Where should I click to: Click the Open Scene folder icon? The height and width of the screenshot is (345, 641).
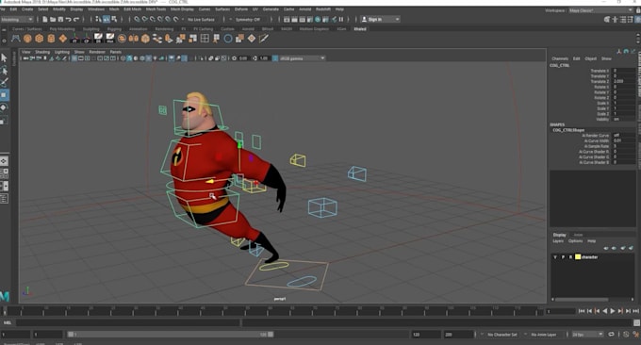pos(53,19)
